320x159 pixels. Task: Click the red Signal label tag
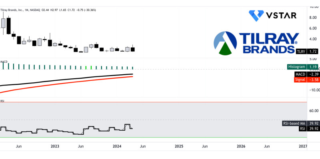[x=300, y=80]
